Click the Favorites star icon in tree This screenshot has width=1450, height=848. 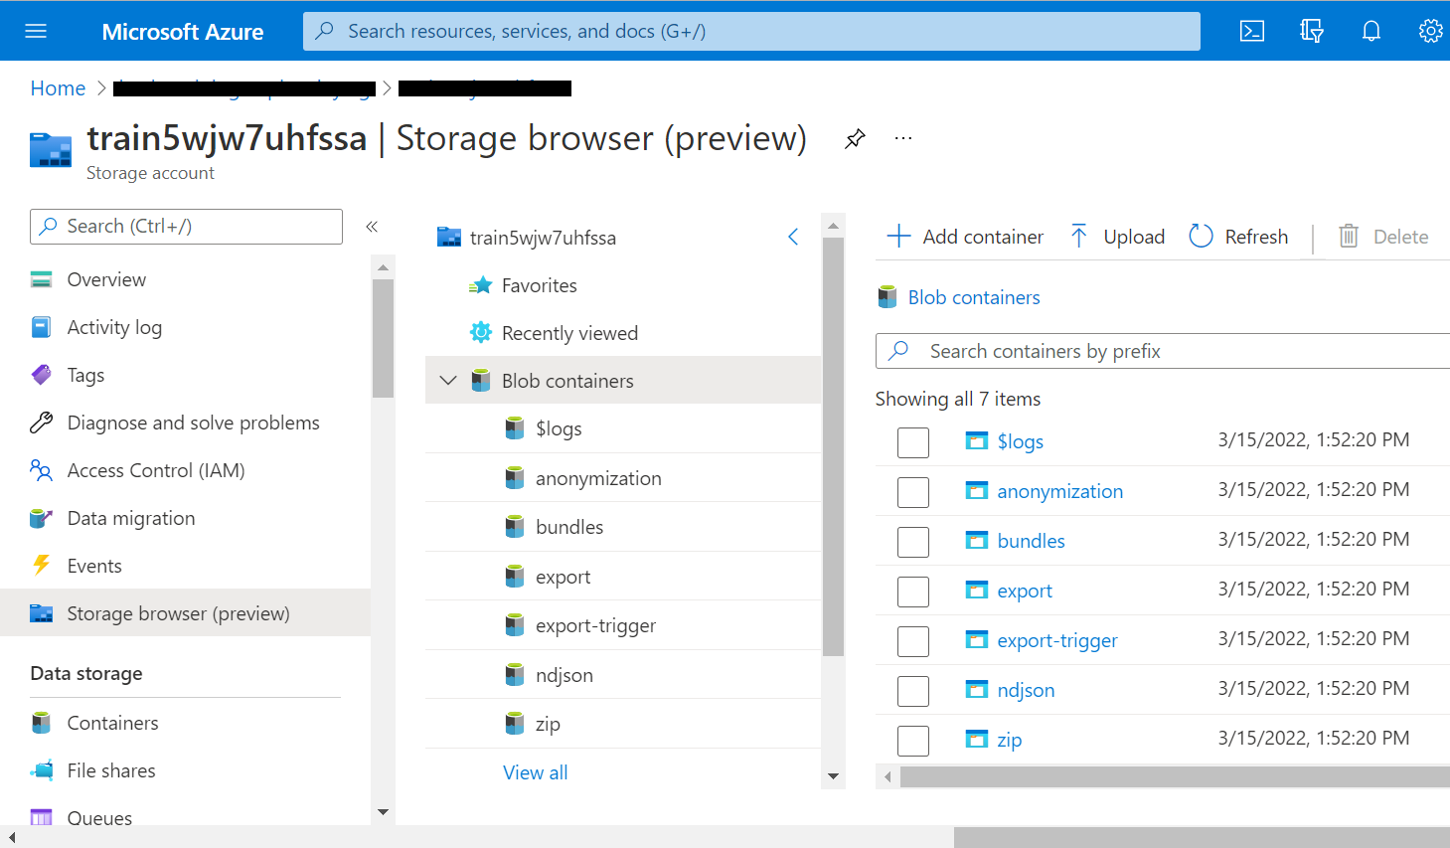481,285
